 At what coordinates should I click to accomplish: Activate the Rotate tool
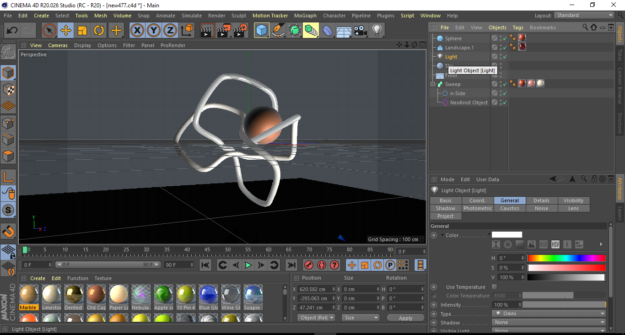(x=99, y=31)
